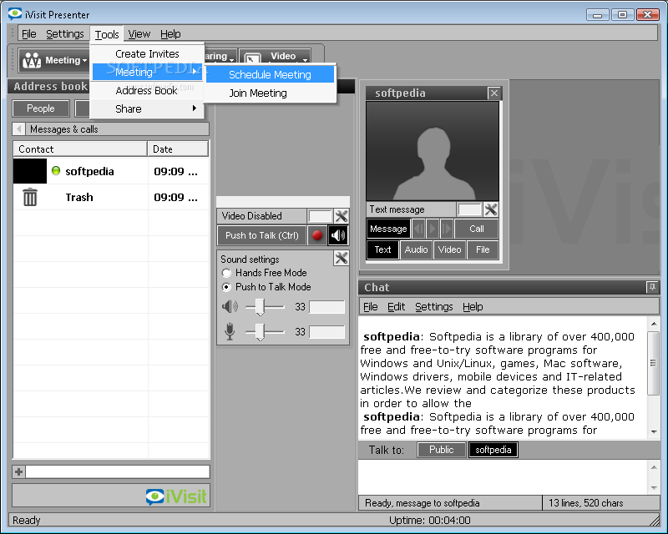Click the microphone icon in Sound settings

tap(230, 331)
